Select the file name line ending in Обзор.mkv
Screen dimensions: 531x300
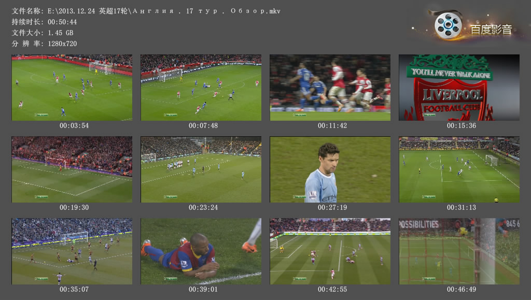click(x=146, y=11)
